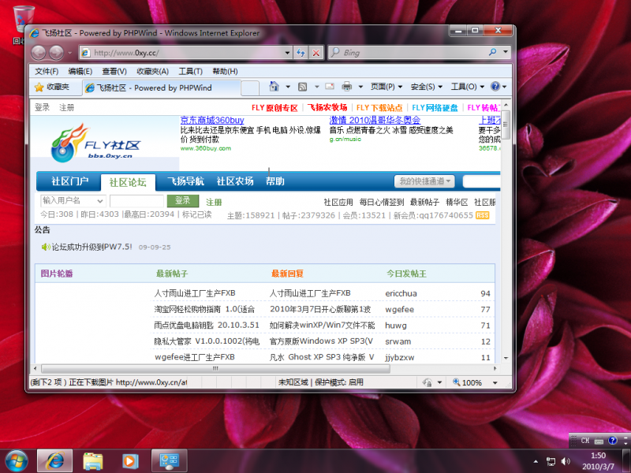This screenshot has width=631, height=473.
Task: Open the 社区农场 nav tab
Action: [x=235, y=181]
